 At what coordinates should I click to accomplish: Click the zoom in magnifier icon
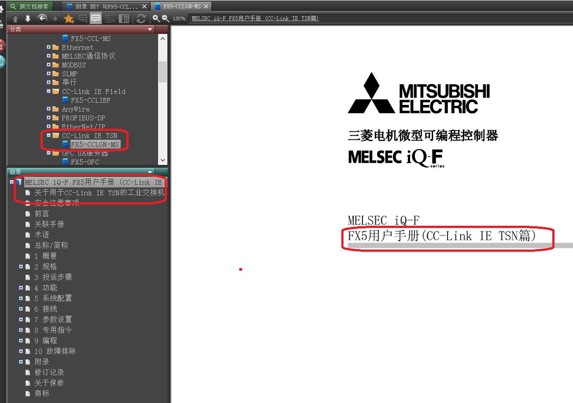[x=156, y=19]
